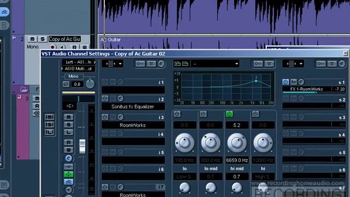Viewport: 350px width, 197px height.
Task: Click the channel strip blue 'e' edit button
Action: (69, 158)
